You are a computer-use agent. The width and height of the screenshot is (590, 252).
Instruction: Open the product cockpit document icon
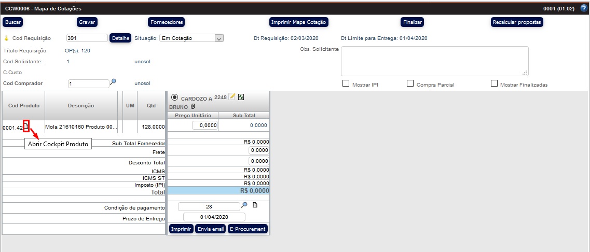pos(26,125)
